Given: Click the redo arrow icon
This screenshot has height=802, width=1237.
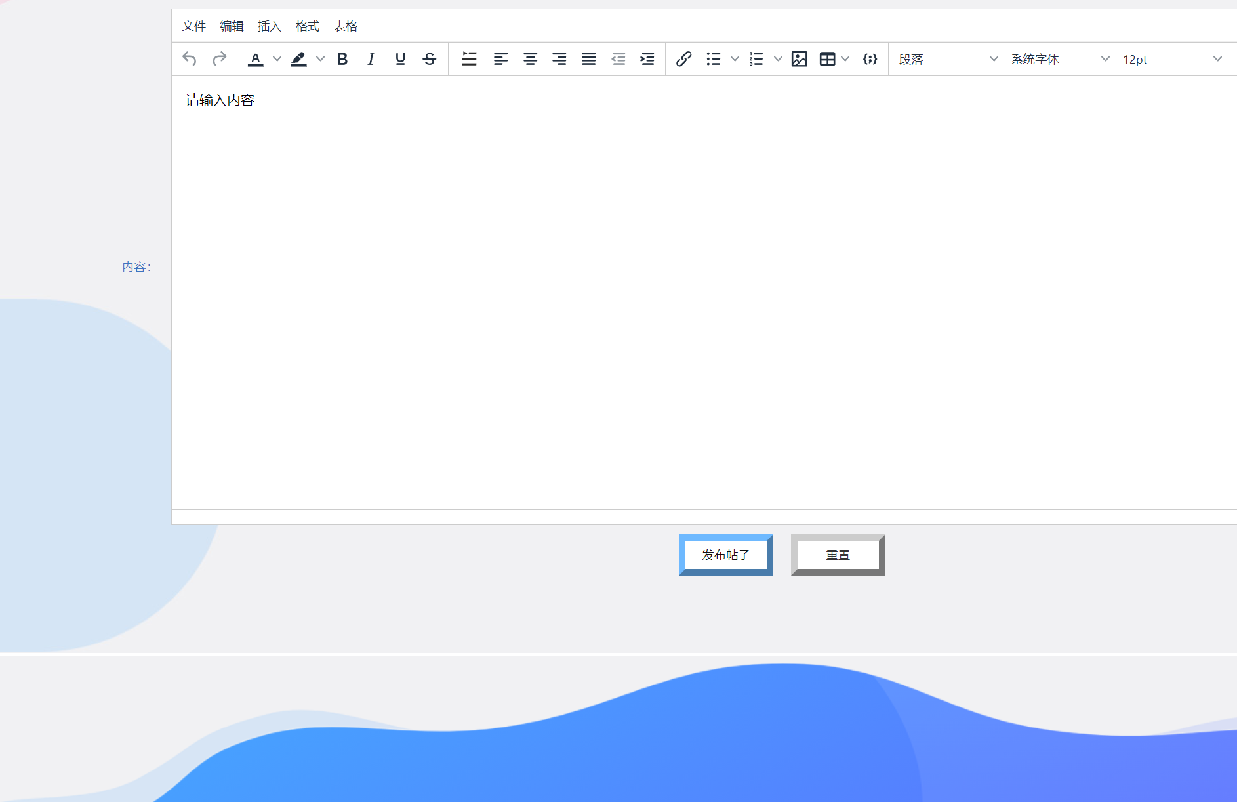Looking at the screenshot, I should tap(219, 59).
